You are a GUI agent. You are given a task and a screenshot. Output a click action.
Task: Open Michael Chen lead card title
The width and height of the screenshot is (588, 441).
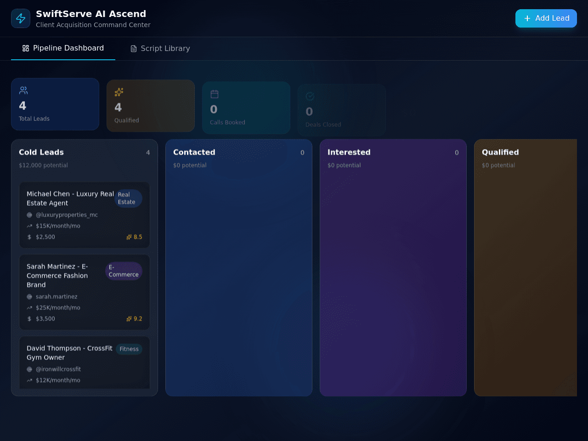(70, 198)
